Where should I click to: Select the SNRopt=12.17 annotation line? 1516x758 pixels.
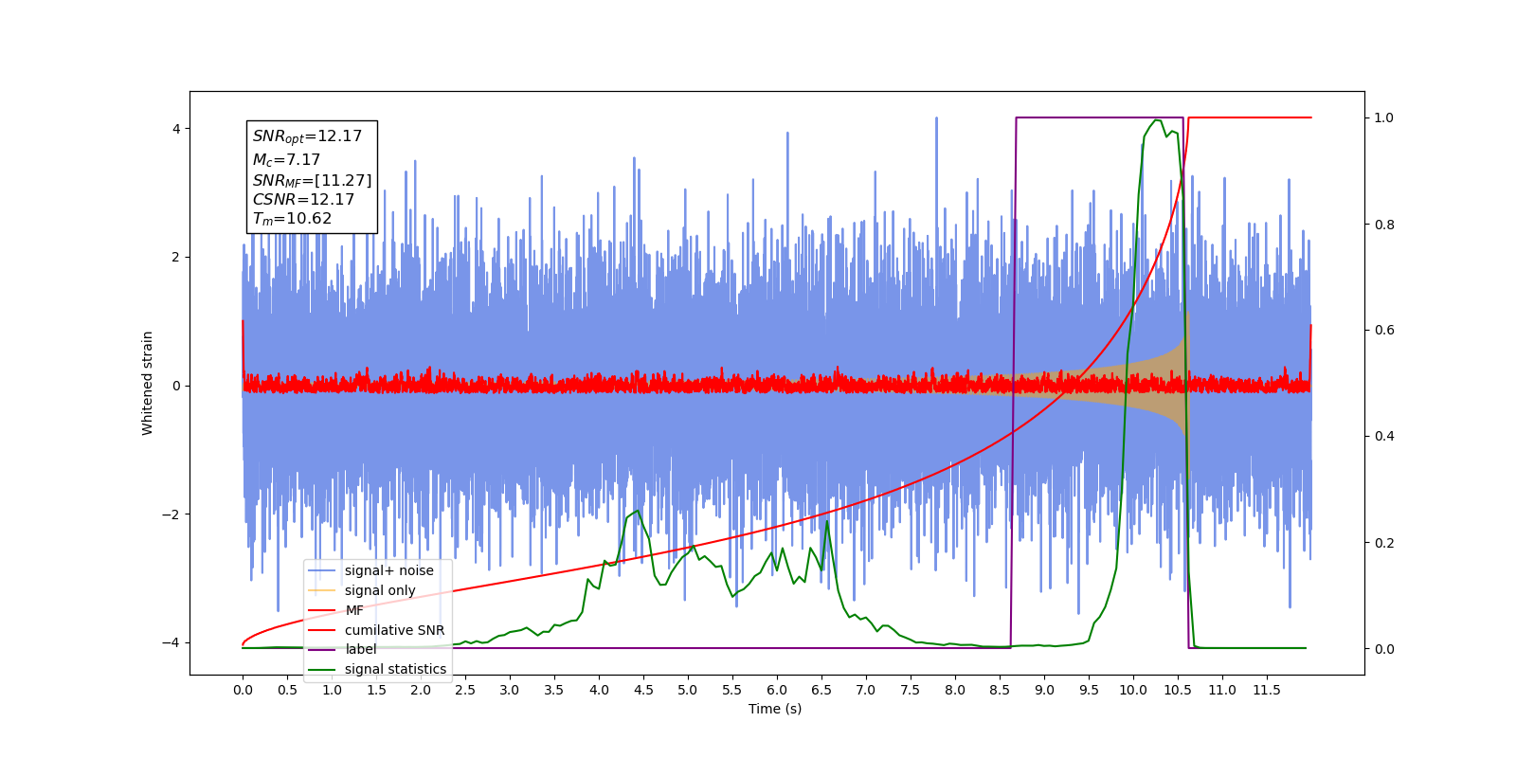[307, 136]
